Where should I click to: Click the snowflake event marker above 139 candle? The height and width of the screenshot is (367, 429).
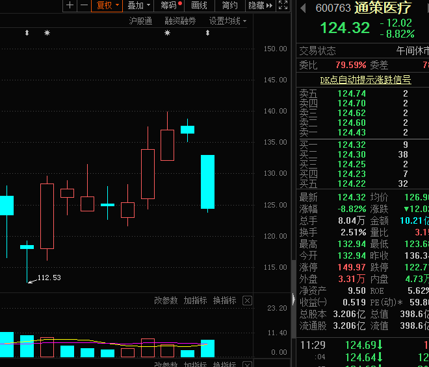(167, 32)
